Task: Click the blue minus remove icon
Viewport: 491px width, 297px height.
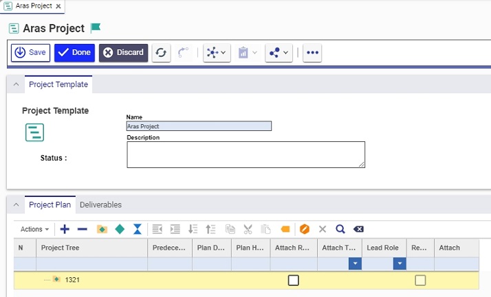Action: coord(83,229)
